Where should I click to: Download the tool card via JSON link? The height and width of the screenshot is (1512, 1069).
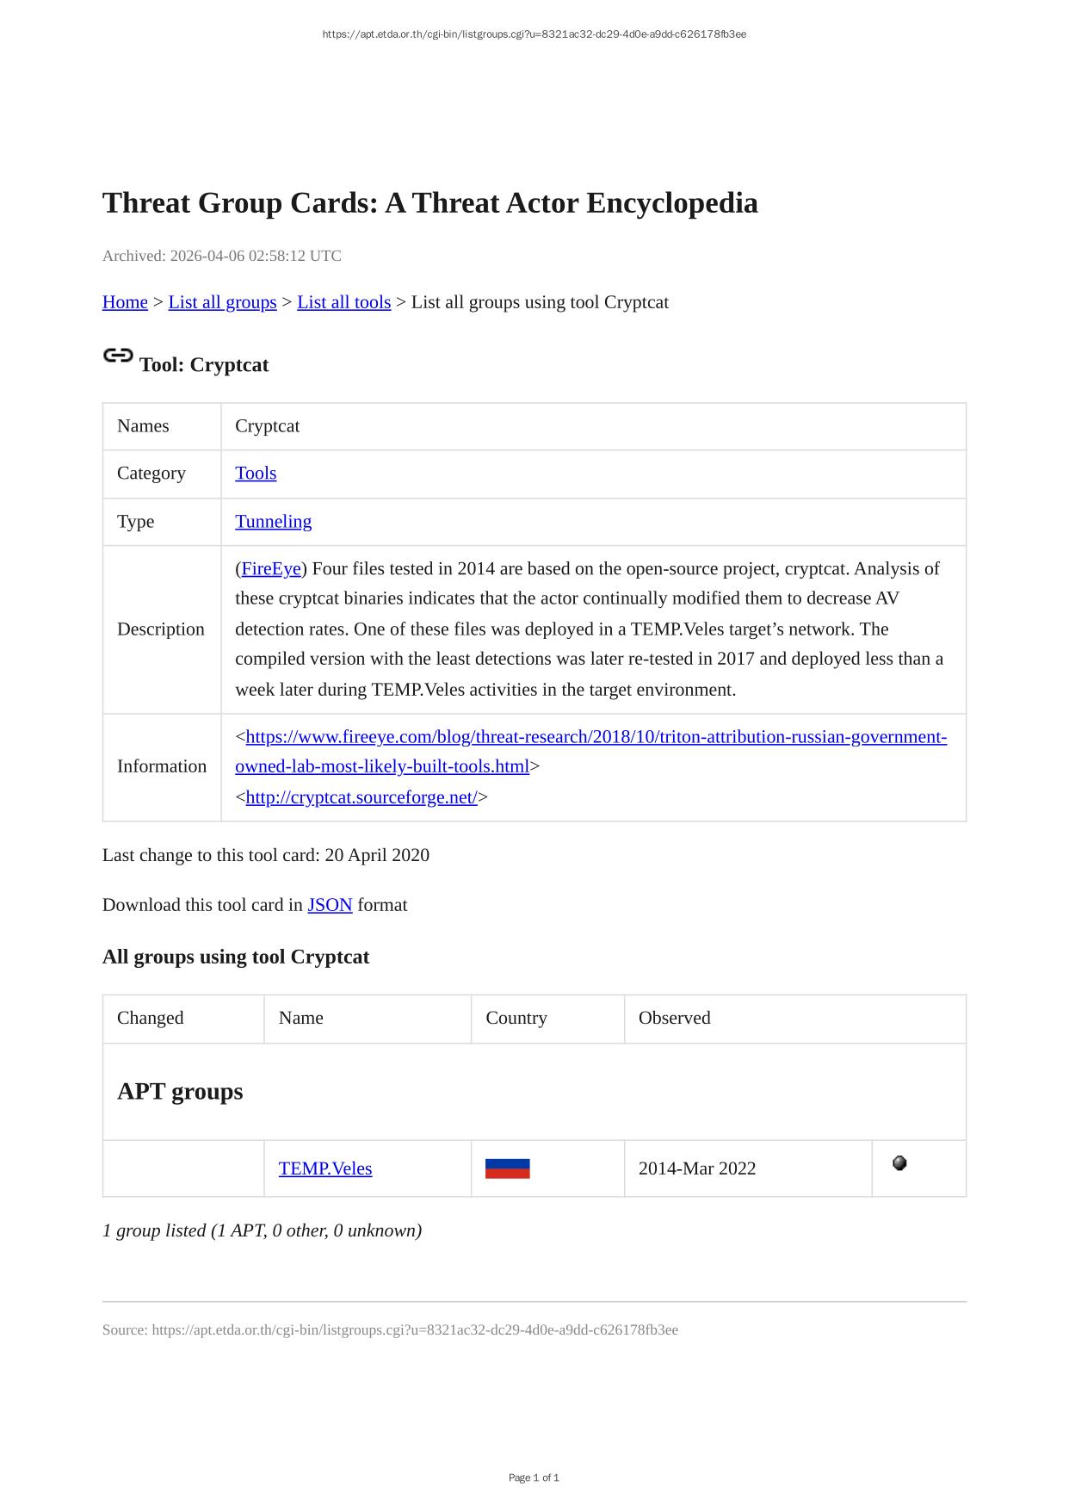click(330, 905)
